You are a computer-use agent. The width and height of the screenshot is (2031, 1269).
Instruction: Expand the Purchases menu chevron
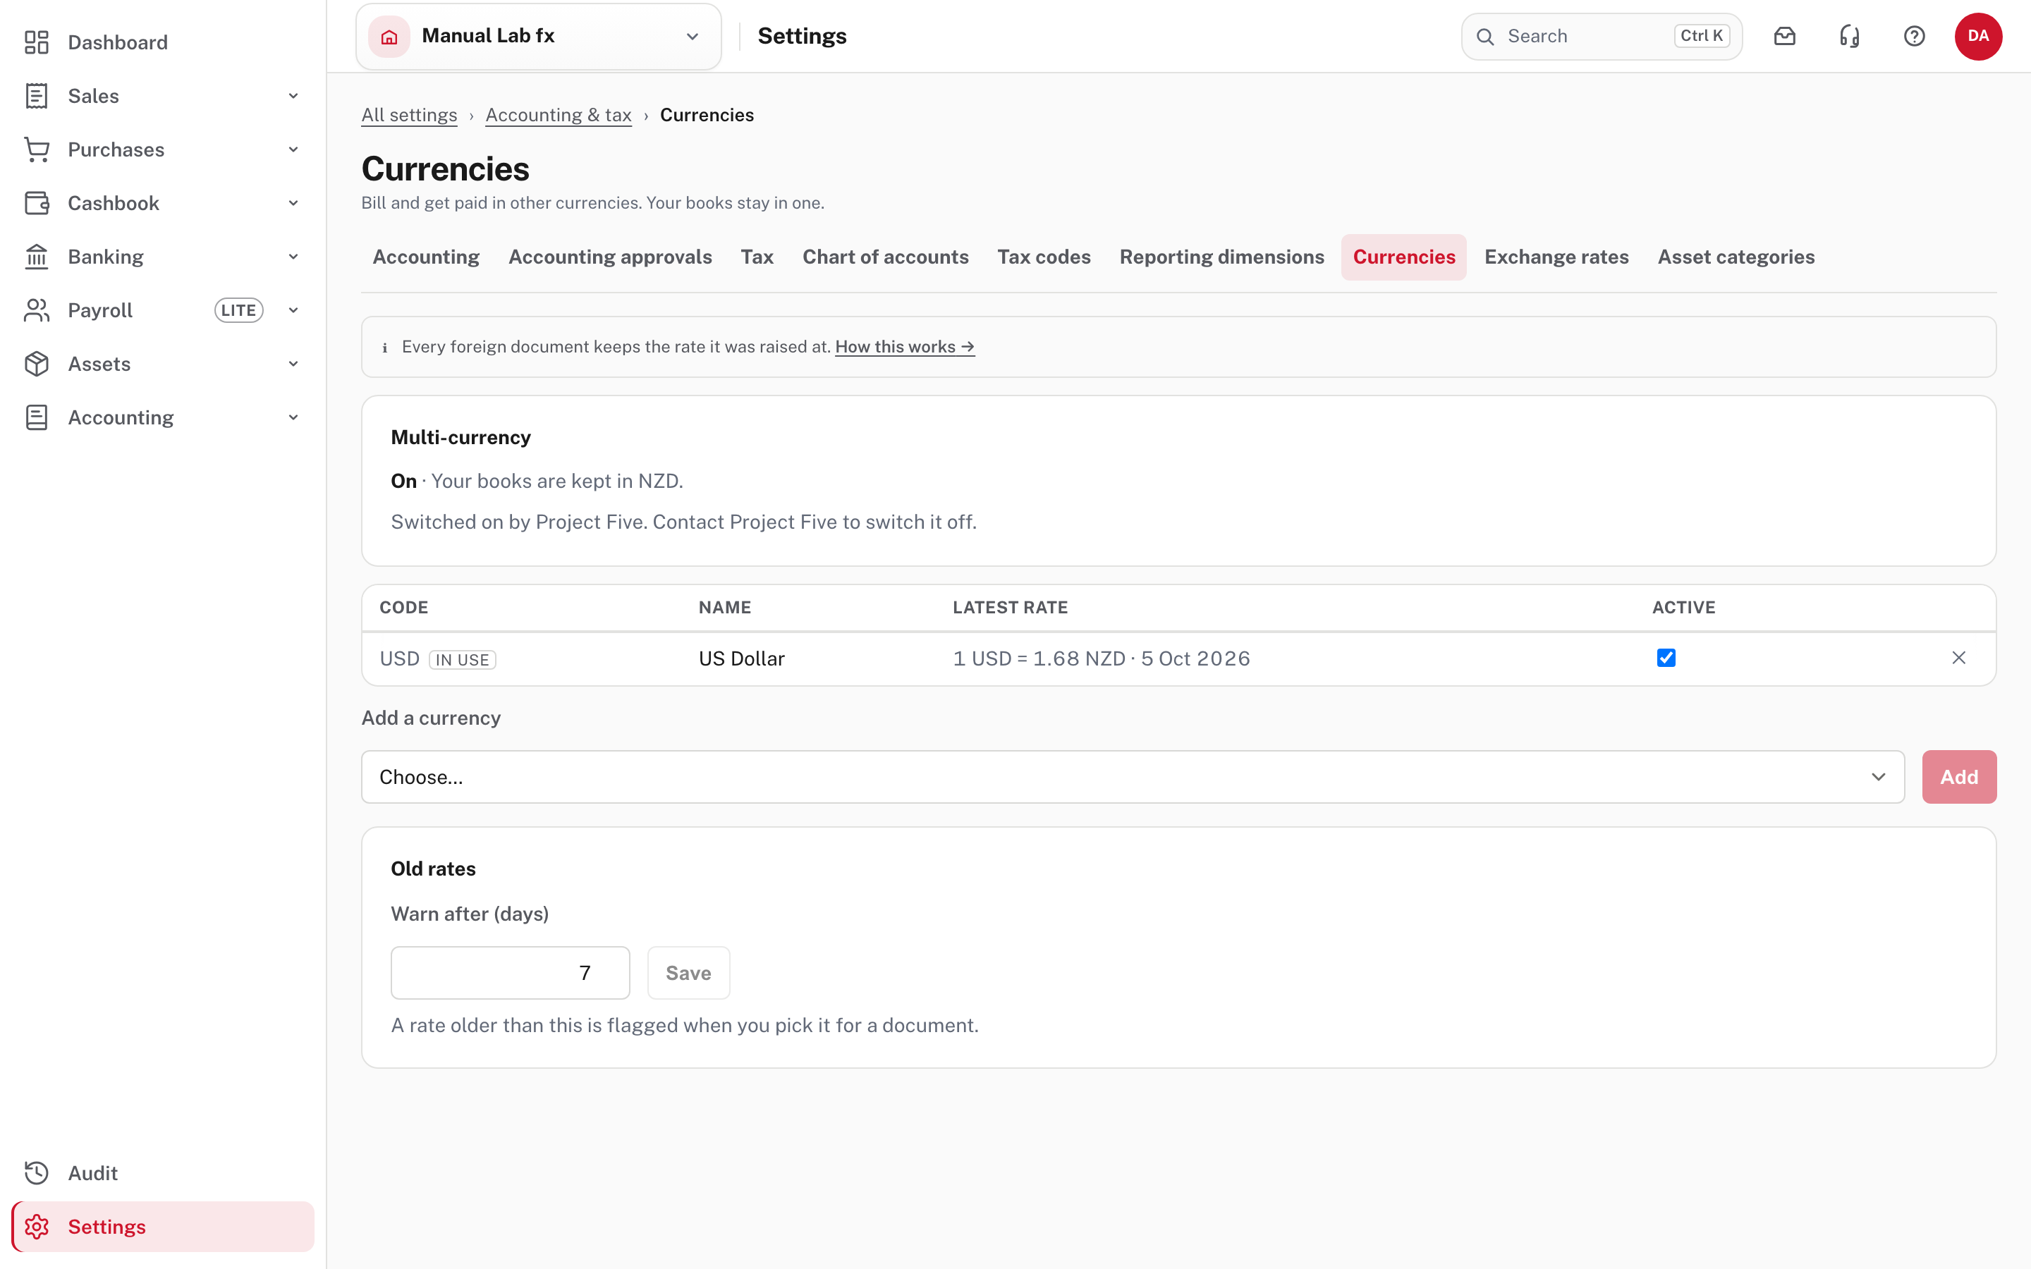pyautogui.click(x=293, y=149)
